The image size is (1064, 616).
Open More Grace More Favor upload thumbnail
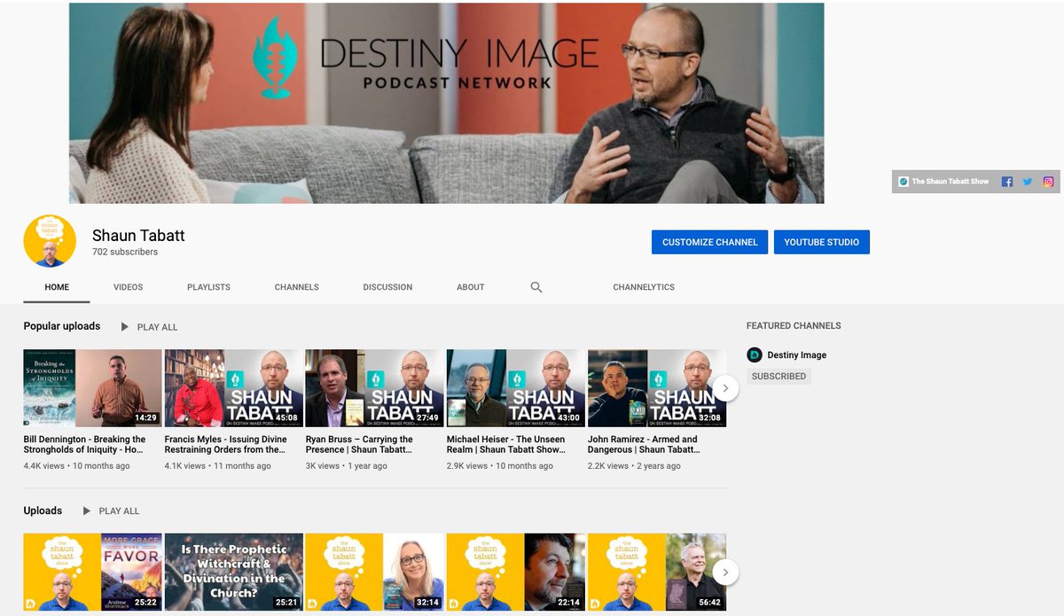(92, 573)
